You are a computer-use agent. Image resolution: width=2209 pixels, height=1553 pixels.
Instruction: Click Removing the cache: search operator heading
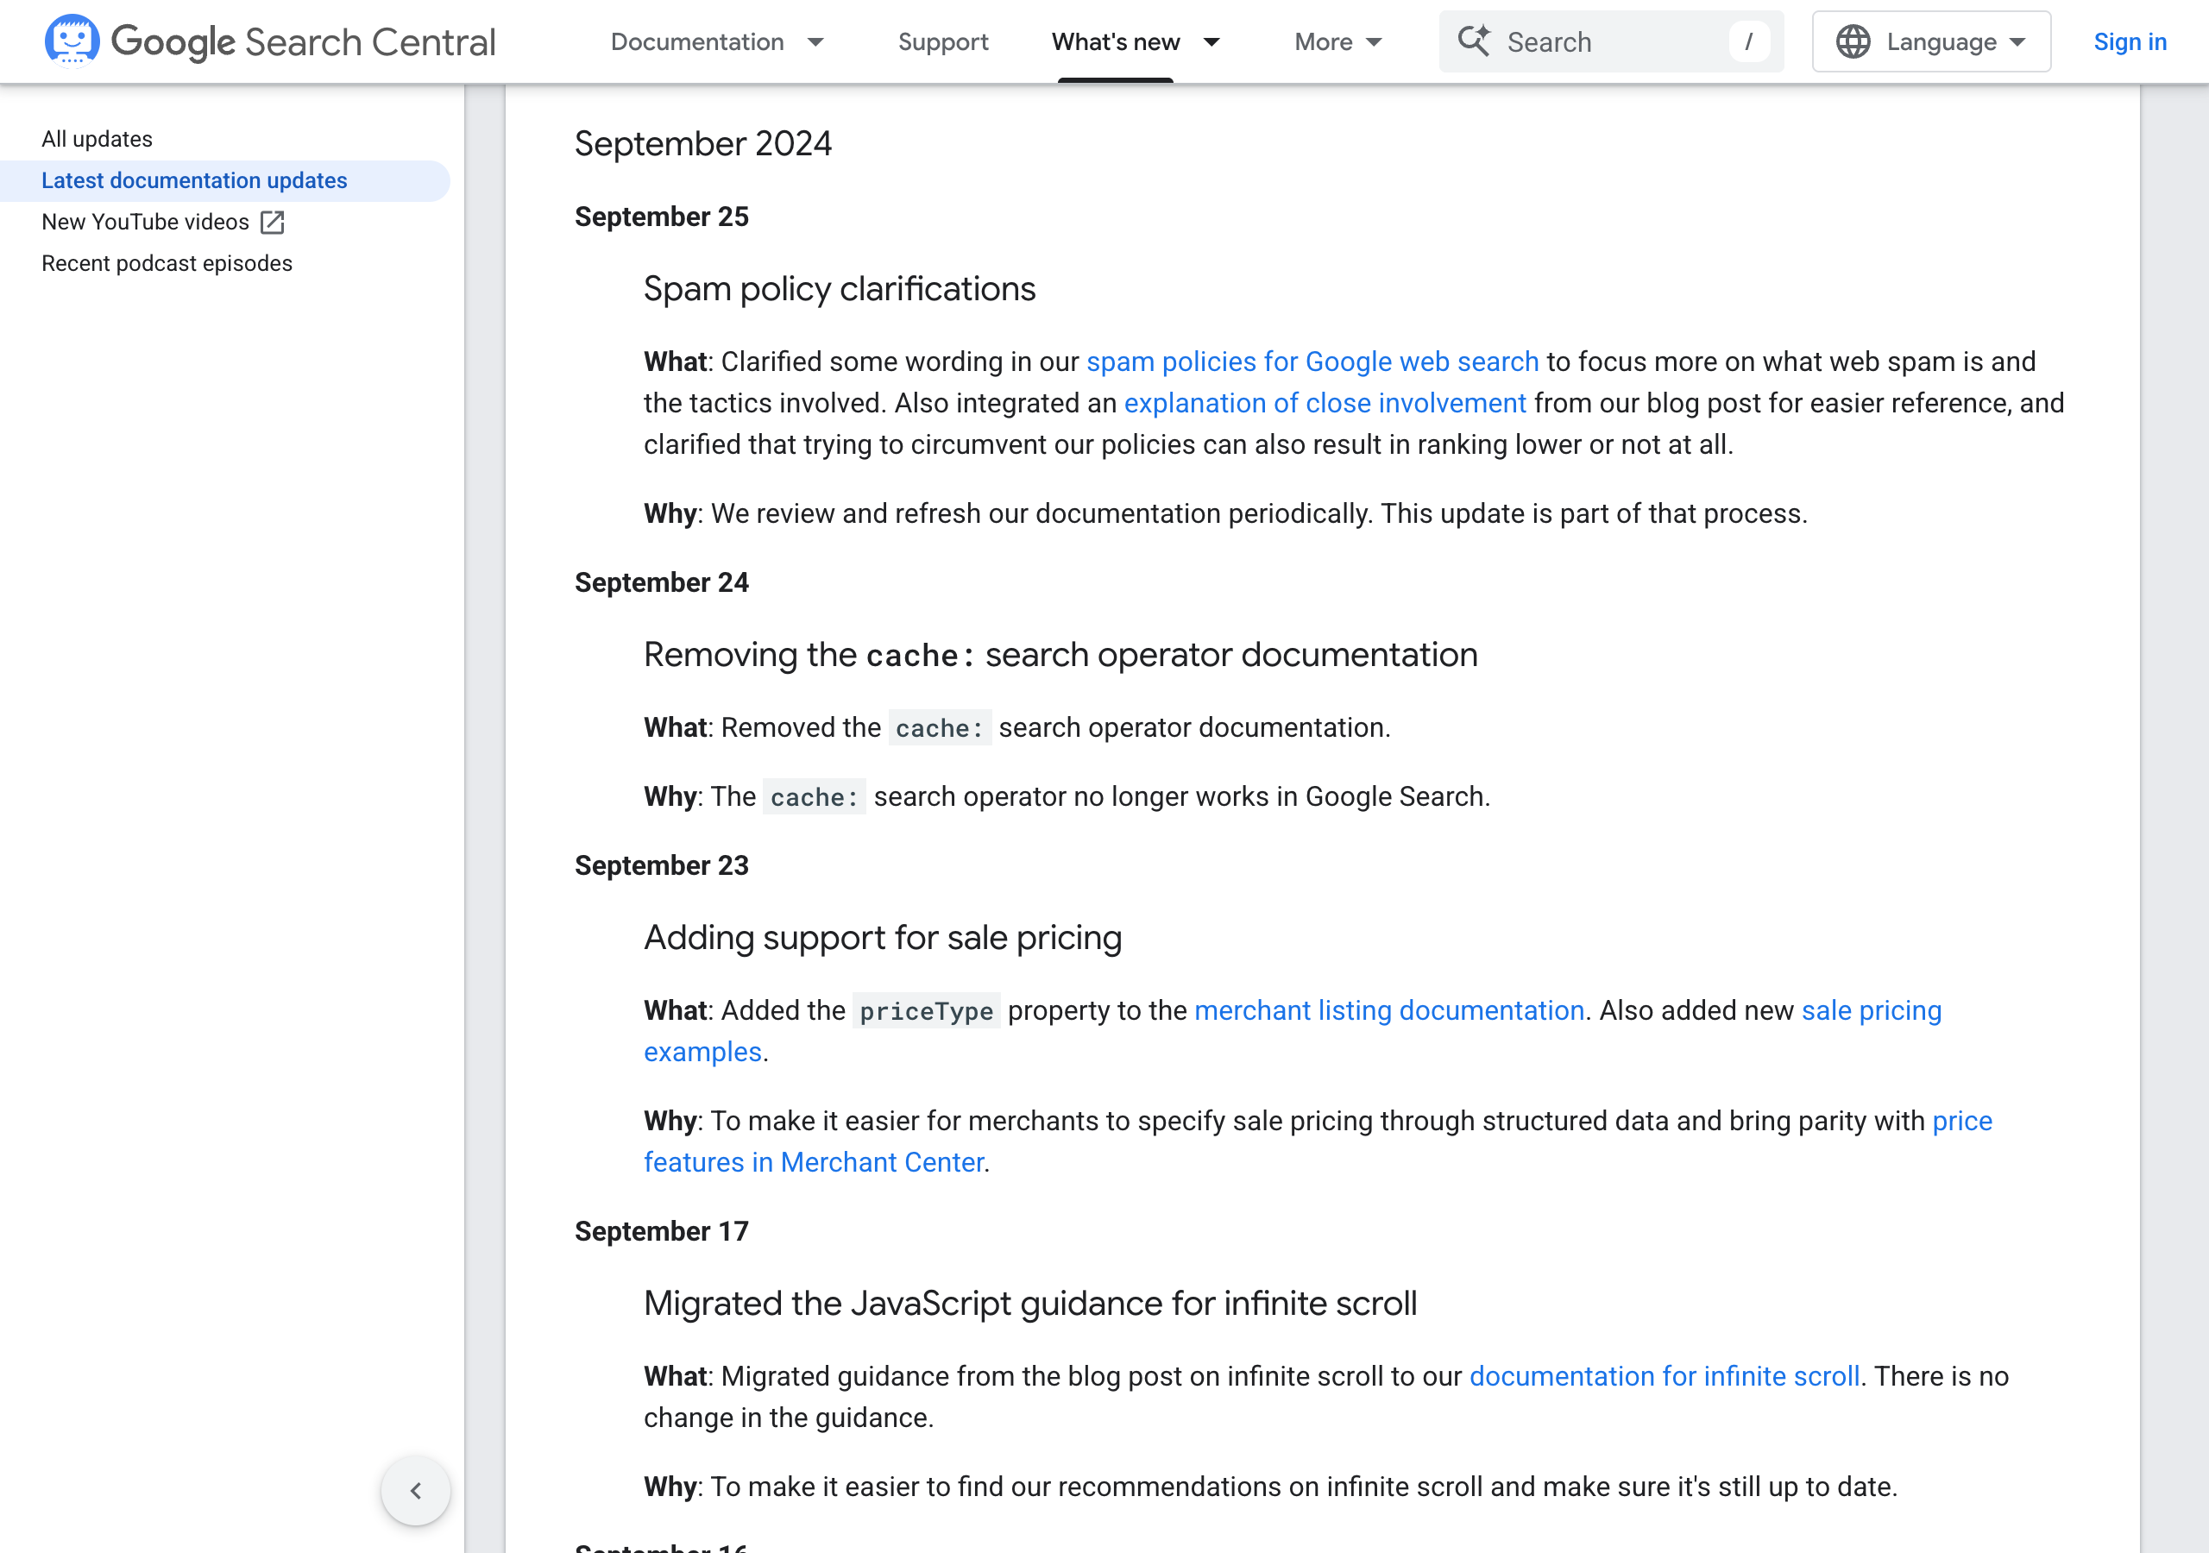[1060, 654]
